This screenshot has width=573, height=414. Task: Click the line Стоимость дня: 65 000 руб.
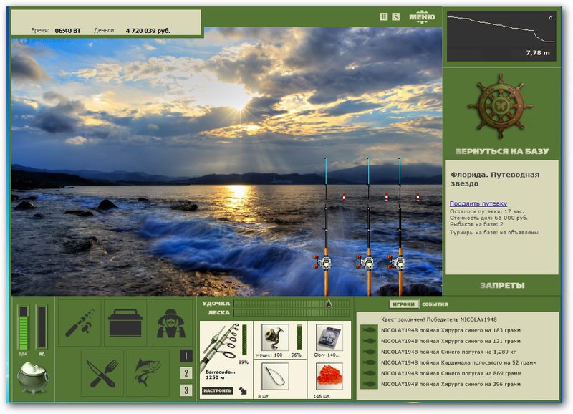[488, 218]
